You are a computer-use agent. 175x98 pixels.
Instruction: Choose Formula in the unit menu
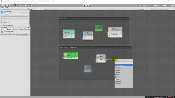pyautogui.click(x=124, y=83)
